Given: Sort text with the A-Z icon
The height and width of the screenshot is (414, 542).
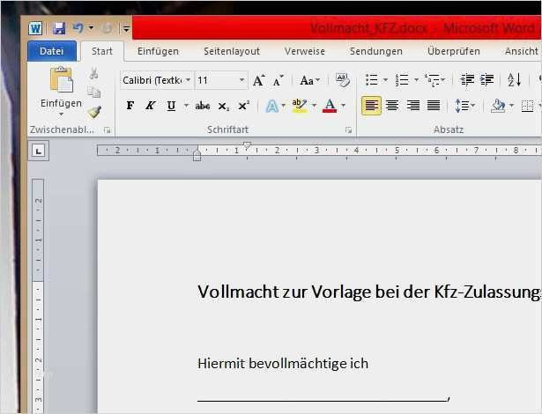Looking at the screenshot, I should coord(515,80).
